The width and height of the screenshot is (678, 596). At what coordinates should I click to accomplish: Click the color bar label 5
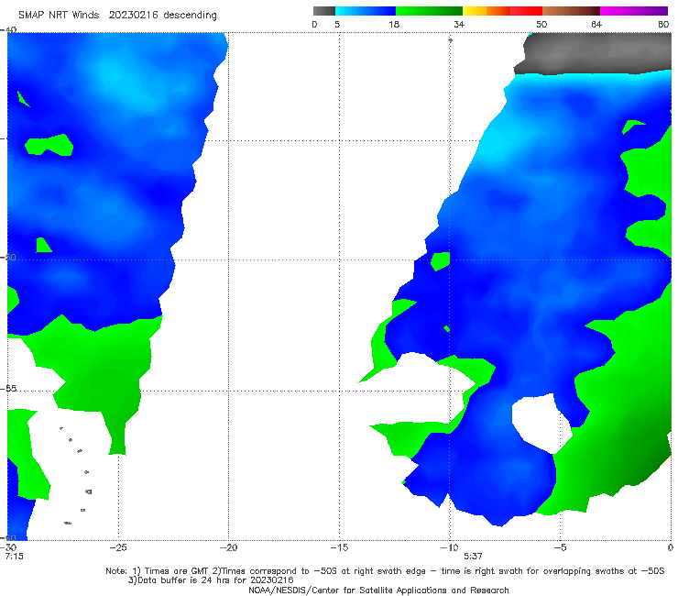[x=337, y=24]
